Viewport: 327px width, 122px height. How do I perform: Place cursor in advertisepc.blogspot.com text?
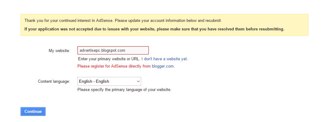[x=102, y=50]
